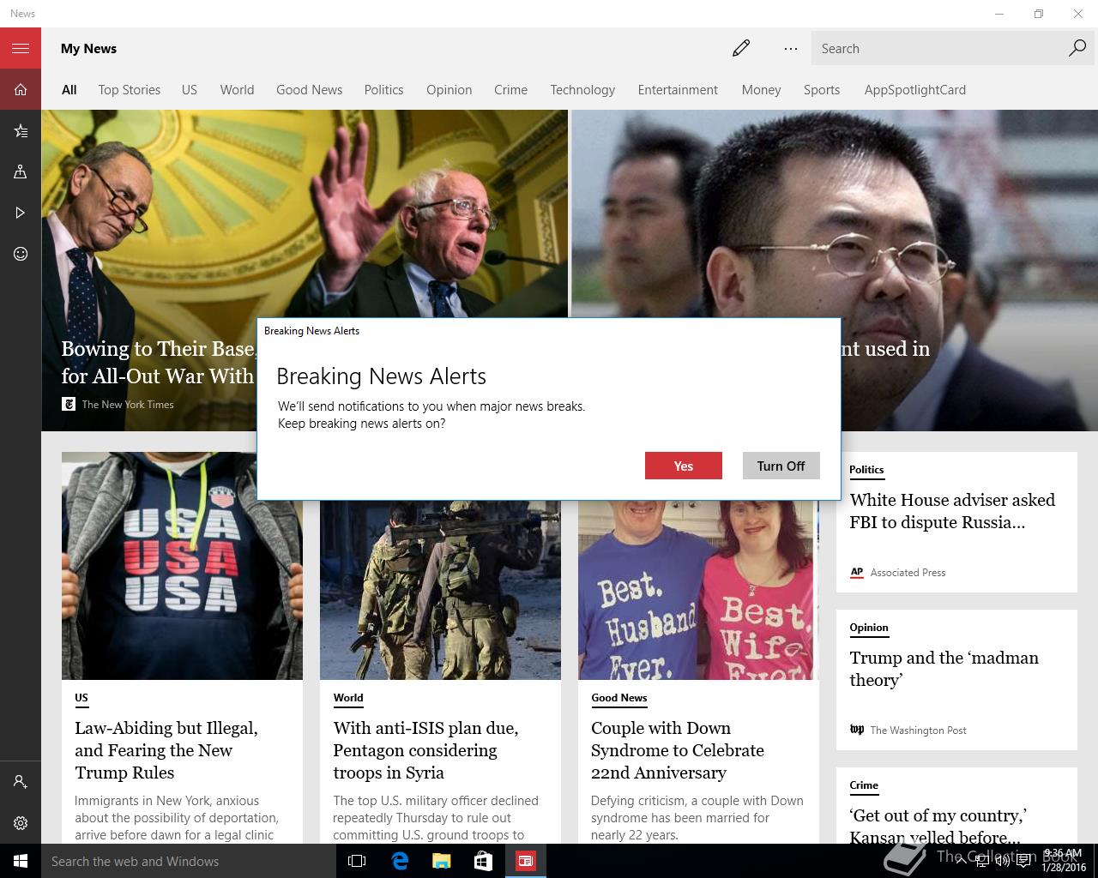Open the soldiers photo story thumbnail
1098x878 pixels.
click(x=440, y=590)
